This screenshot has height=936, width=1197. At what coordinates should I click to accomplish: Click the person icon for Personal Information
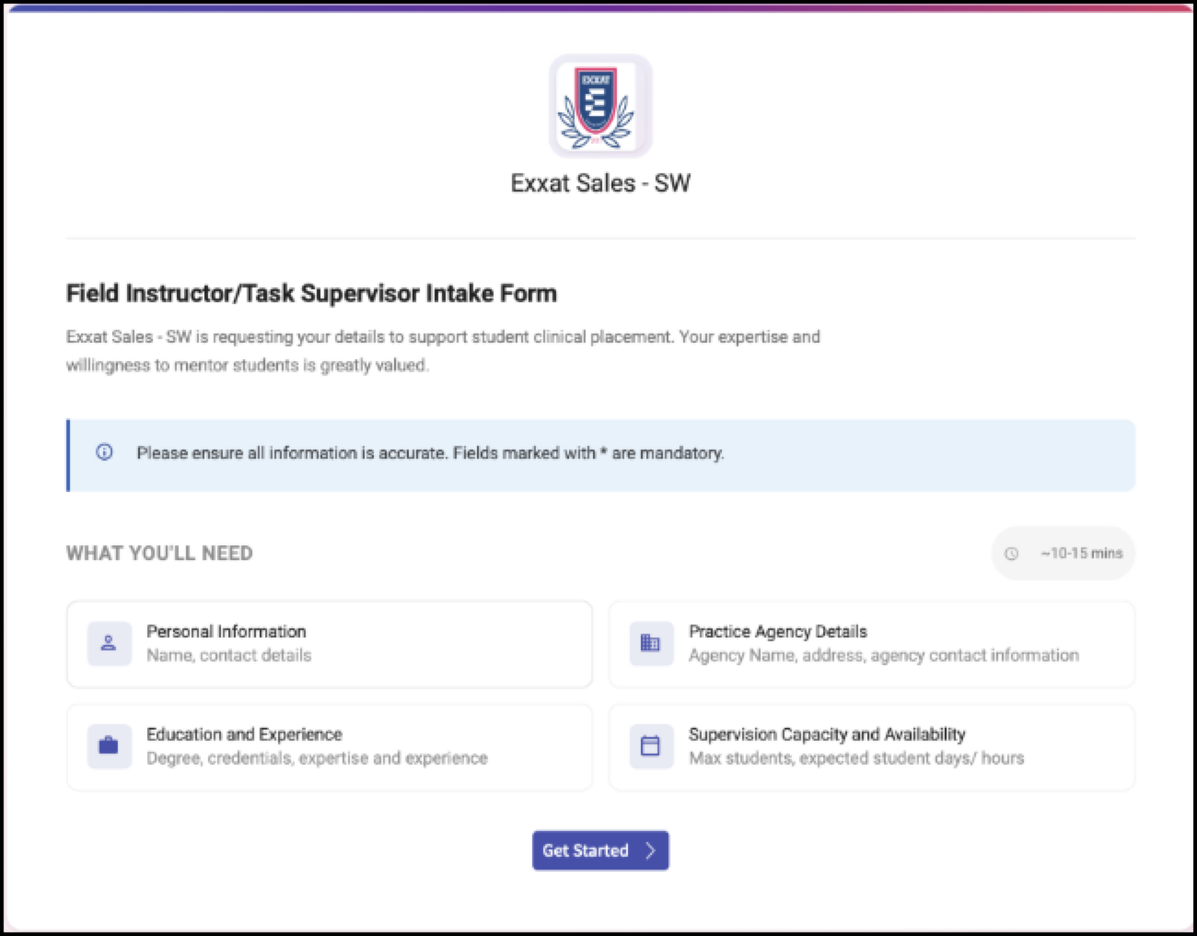tap(109, 643)
